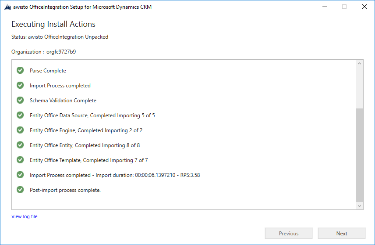Select the Post-import process complete text

pos(65,190)
